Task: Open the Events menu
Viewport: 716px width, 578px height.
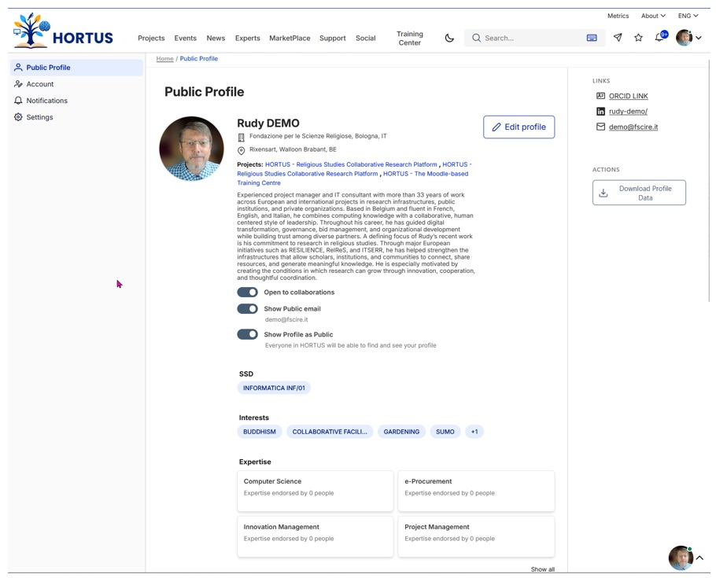Action: click(x=186, y=38)
